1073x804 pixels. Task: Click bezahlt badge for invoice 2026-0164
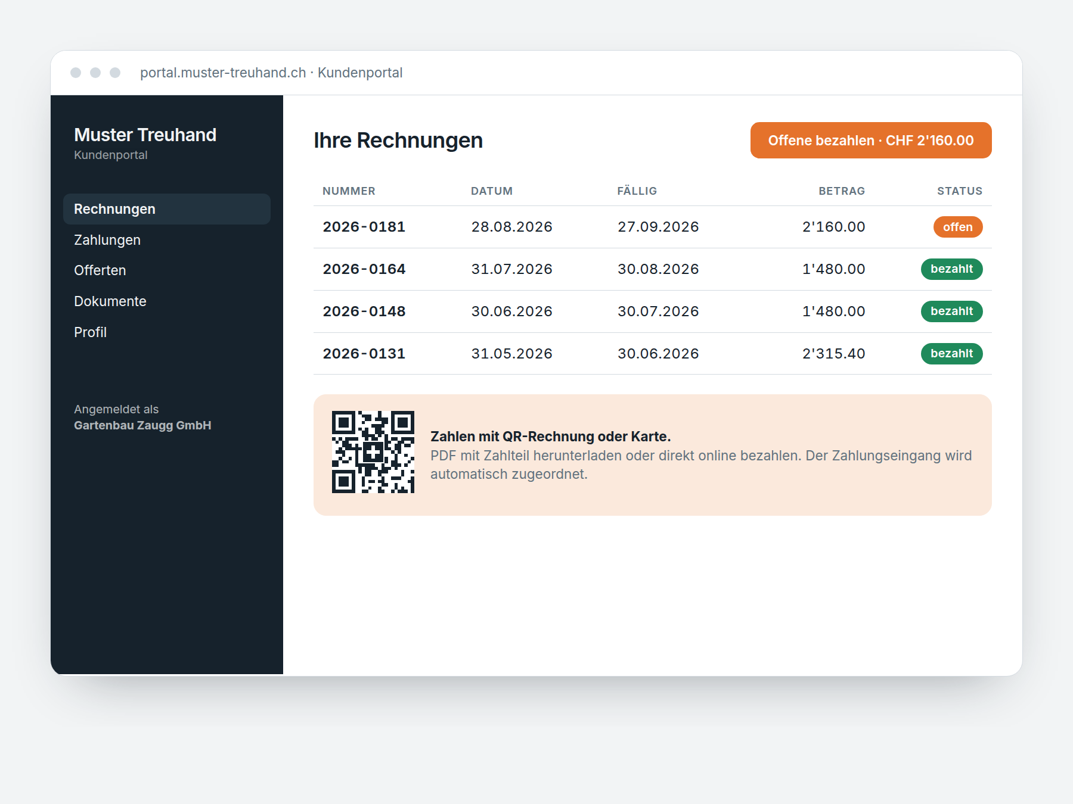point(952,269)
